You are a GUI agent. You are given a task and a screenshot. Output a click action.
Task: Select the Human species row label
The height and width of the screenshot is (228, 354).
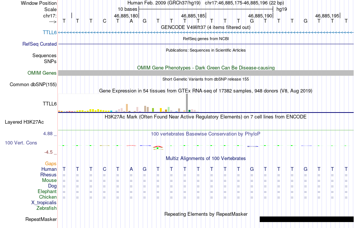pos(49,169)
